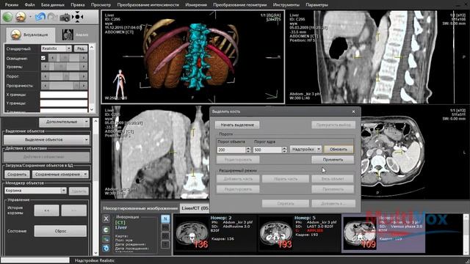
Task: Click the X границы input field
Action: tap(64, 95)
